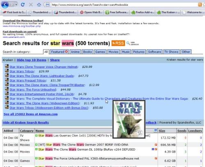
Task: Open the 'Welcome to ...' bookmark
Action: coord(194,12)
